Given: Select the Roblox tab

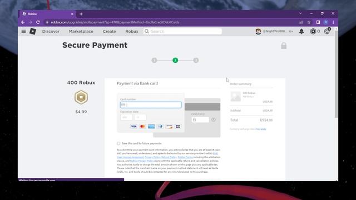Looking at the screenshot, I should click(48, 14).
